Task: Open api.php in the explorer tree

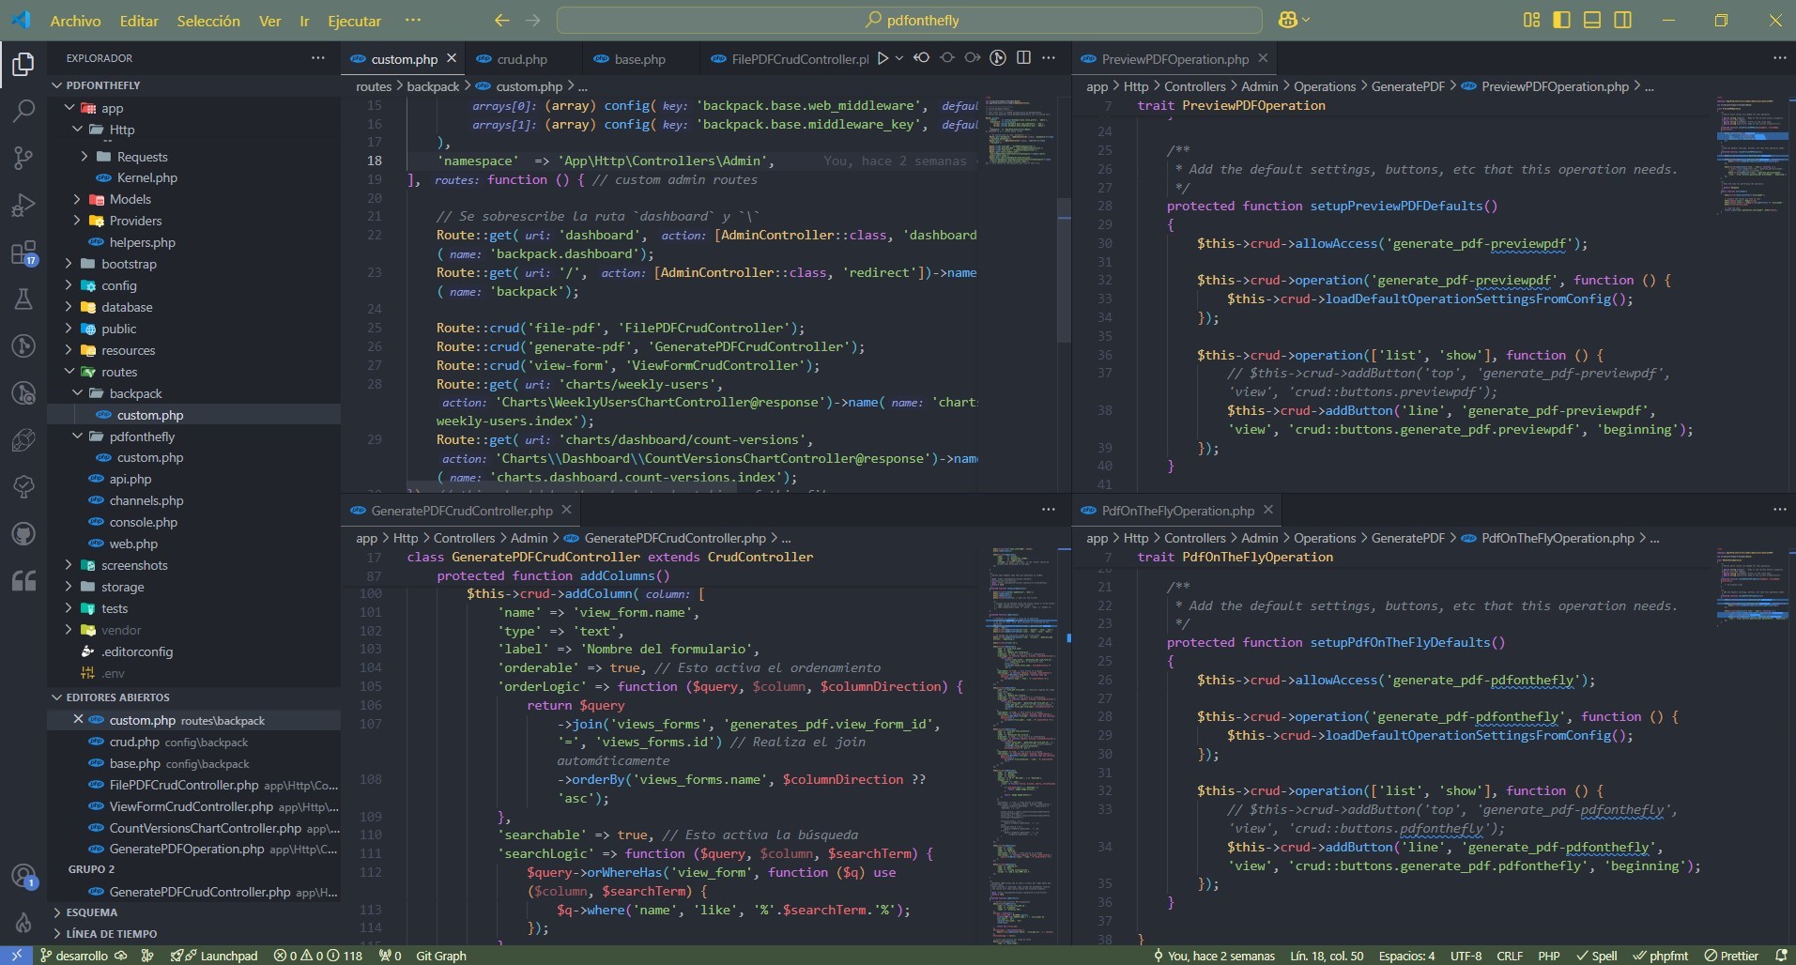Action: 130,479
